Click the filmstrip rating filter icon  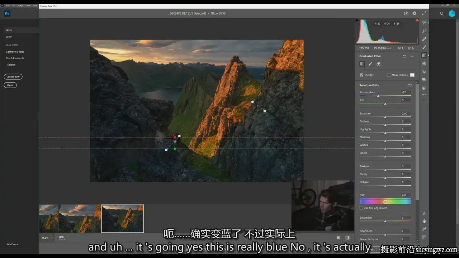tap(61, 238)
